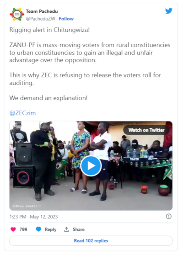Click the red heart like icon
This screenshot has width=183, height=255.
click(x=13, y=229)
